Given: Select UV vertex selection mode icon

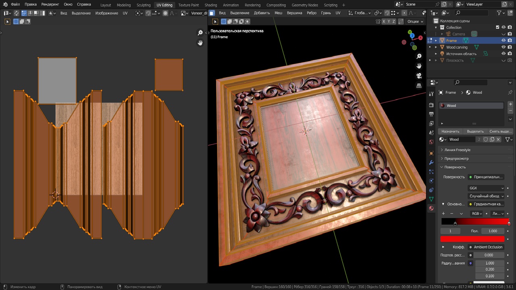Looking at the screenshot, I should [x=24, y=13].
